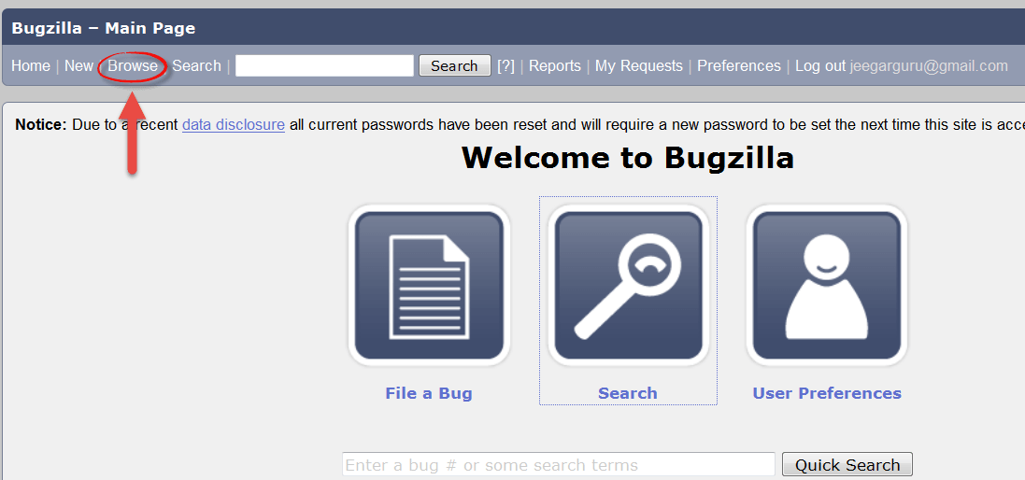The image size is (1025, 480).
Task: Follow the data disclosure notice link
Action: pyautogui.click(x=234, y=125)
